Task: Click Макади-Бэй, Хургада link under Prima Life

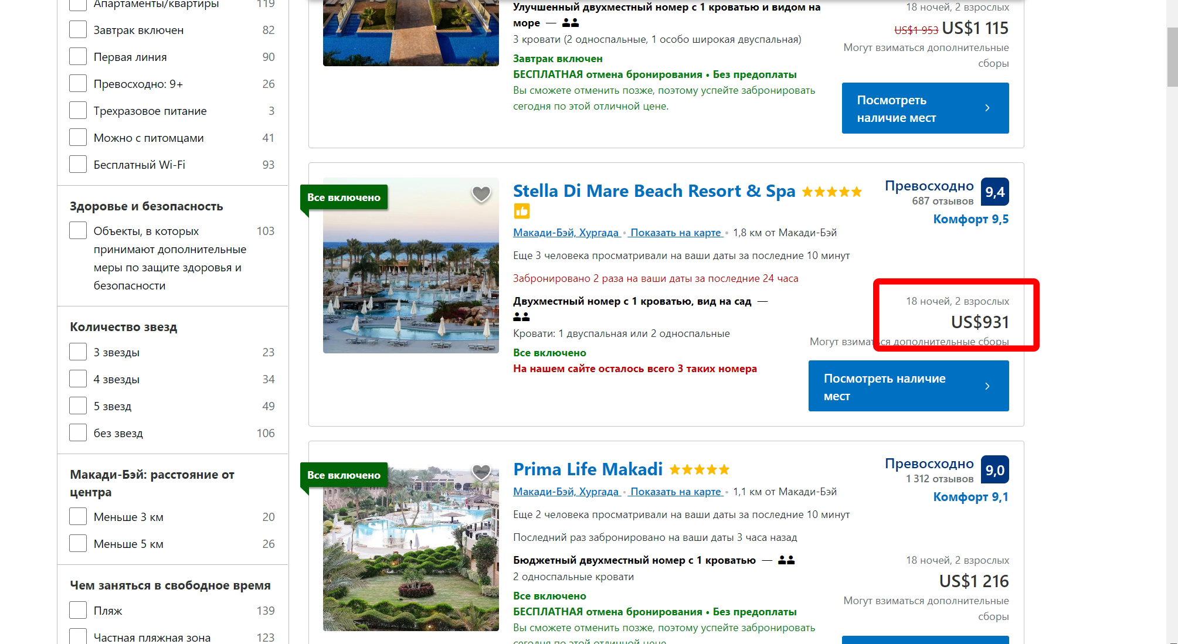Action: [x=566, y=492]
